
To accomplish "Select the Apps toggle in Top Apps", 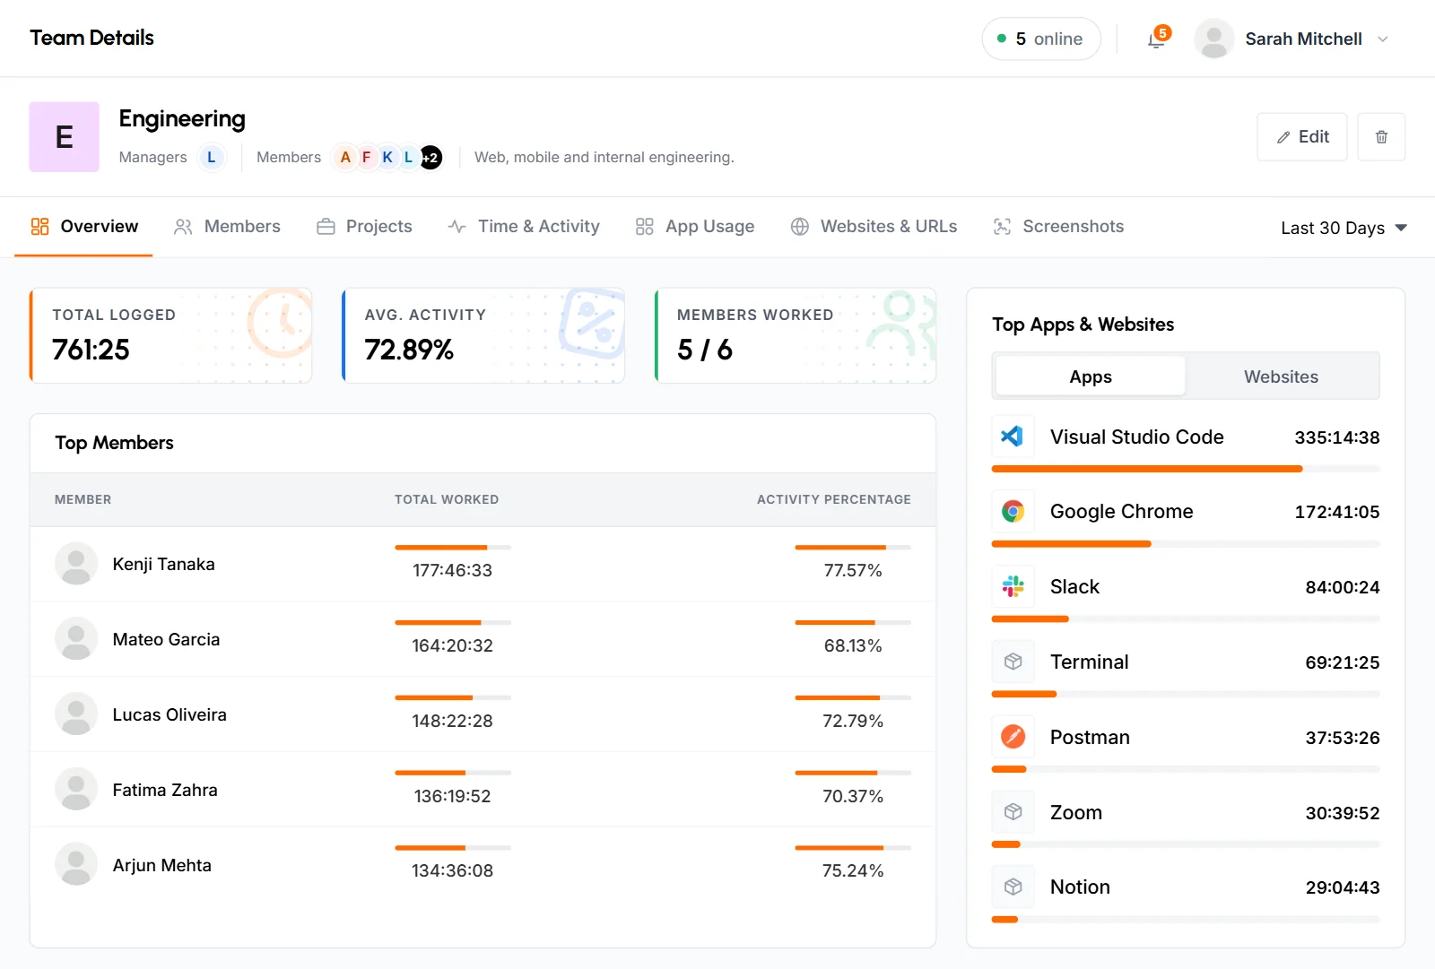I will (1091, 376).
